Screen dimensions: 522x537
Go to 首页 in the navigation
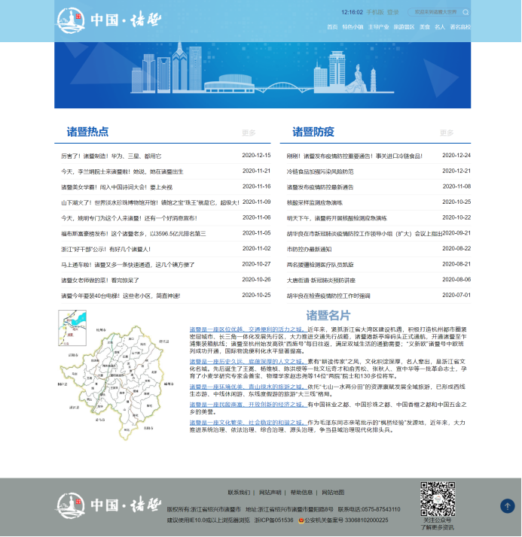(332, 27)
